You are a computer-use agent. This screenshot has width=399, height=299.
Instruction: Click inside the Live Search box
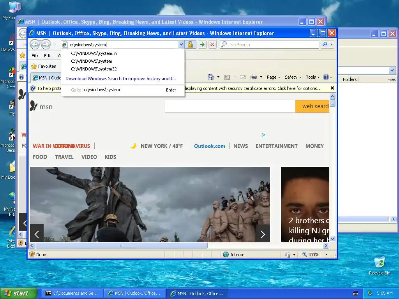269,44
